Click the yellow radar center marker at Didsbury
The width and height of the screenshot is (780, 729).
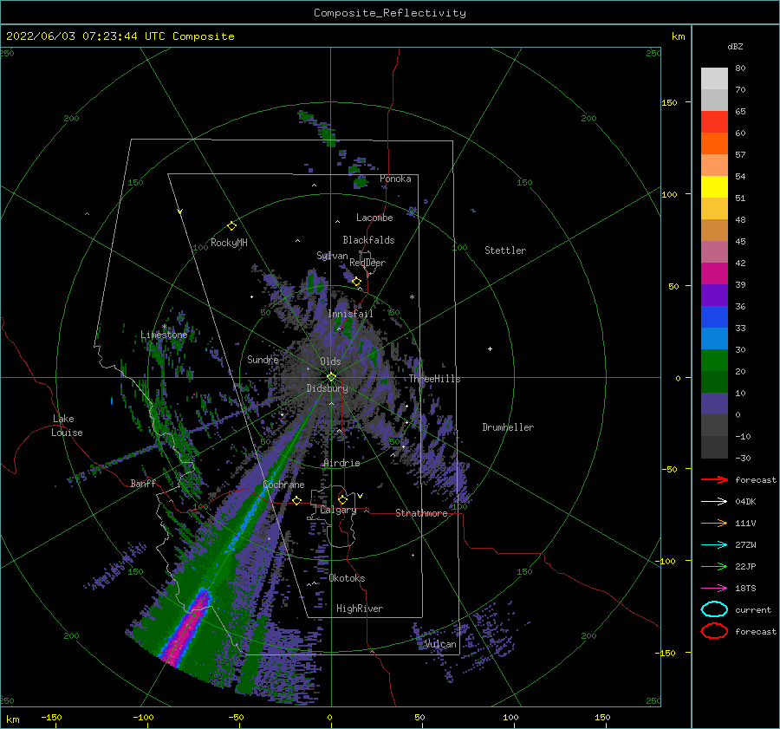331,377
